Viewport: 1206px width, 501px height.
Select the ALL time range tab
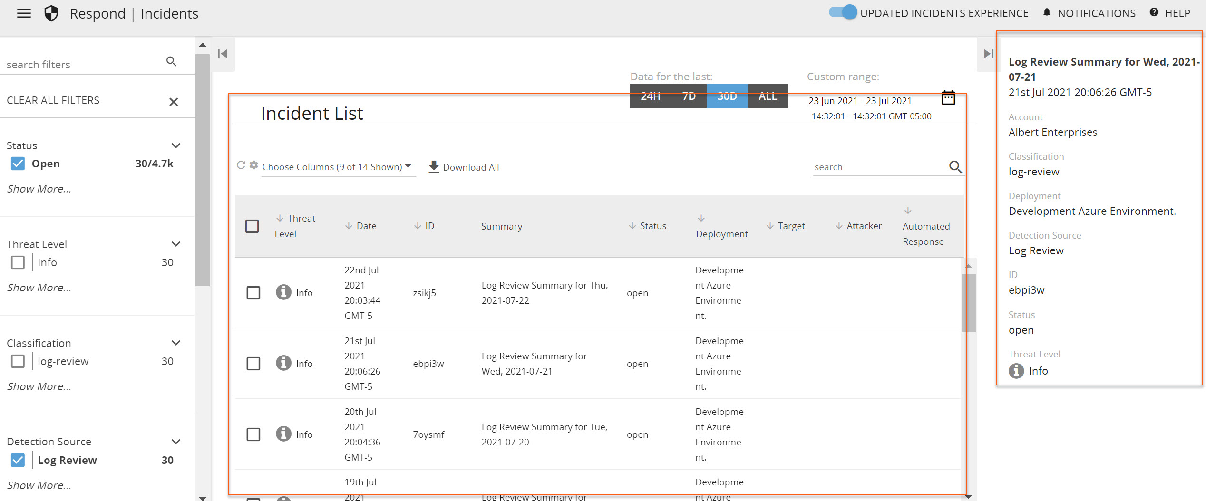pyautogui.click(x=767, y=96)
